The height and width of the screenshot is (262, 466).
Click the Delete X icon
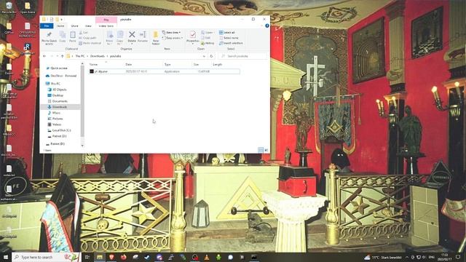click(132, 37)
